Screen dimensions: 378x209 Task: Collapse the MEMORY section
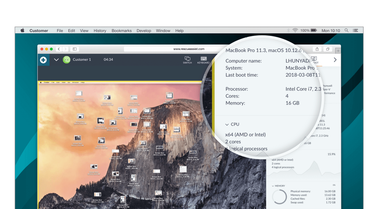pyautogui.click(x=273, y=186)
